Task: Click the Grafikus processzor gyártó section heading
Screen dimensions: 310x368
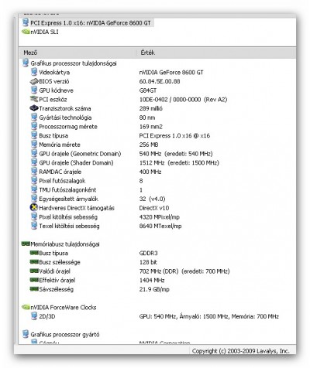Action: coord(65,335)
